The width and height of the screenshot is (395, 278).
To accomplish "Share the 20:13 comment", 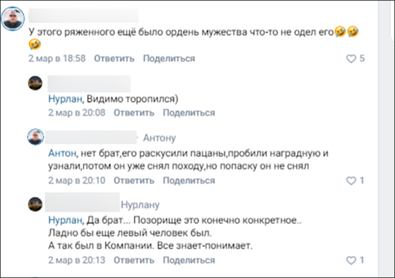I will [x=189, y=260].
